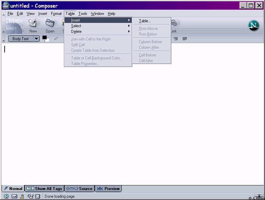Screen dimensions: 265x200
Task: Select Join with Cell to the Right
Action: (x=98, y=39)
